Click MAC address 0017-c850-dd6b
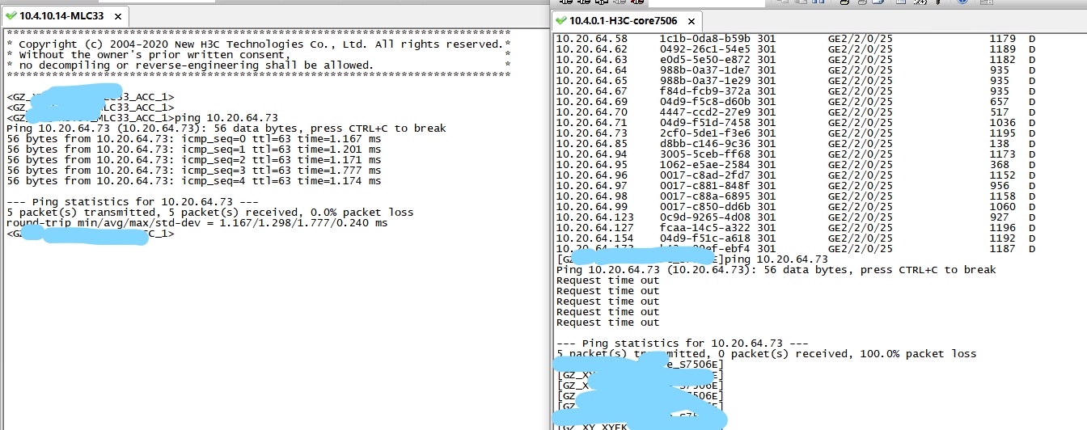 tap(705, 207)
